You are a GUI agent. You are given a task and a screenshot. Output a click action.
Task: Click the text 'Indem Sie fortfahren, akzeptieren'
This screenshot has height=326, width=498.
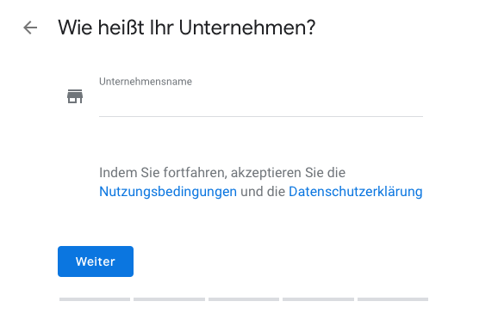[201, 173]
